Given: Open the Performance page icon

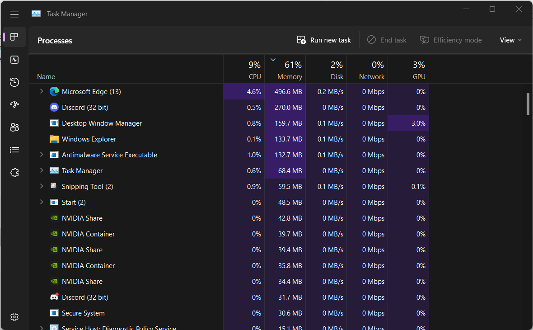Looking at the screenshot, I should 14,60.
